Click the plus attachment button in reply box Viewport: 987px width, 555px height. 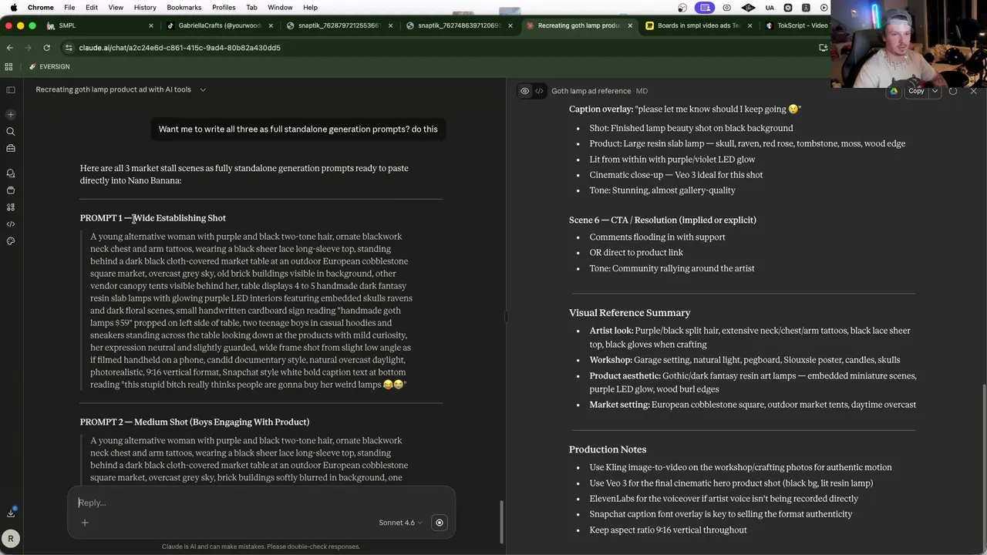click(85, 523)
